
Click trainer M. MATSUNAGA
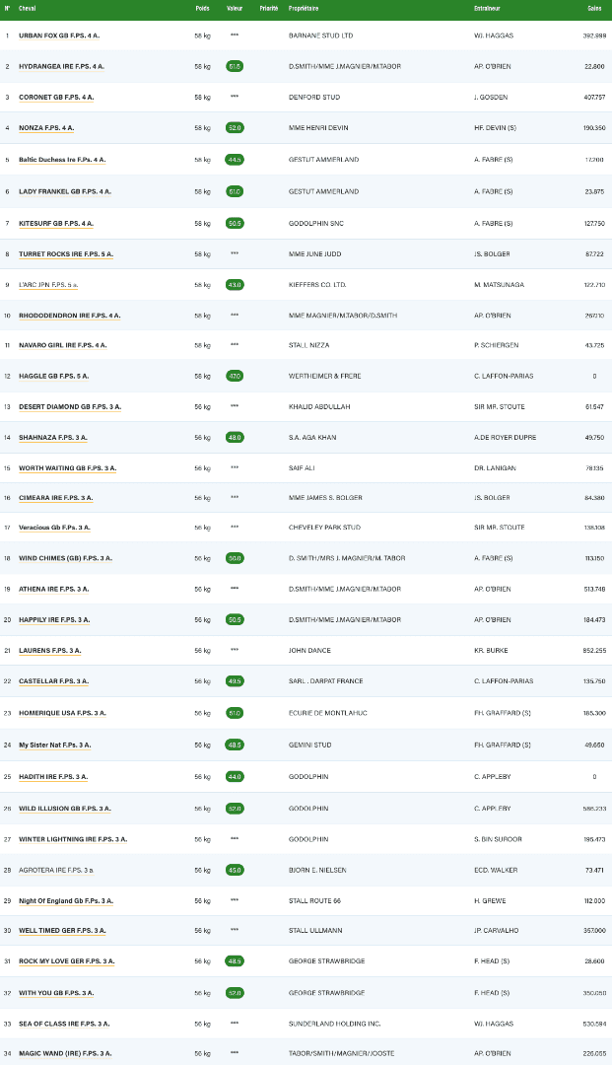coord(499,285)
